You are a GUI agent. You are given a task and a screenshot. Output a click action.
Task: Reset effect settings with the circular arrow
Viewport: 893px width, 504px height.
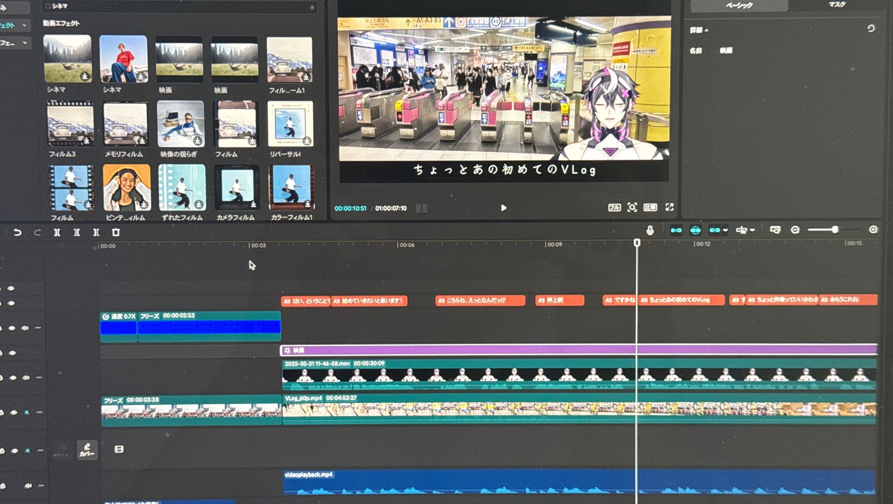(870, 28)
